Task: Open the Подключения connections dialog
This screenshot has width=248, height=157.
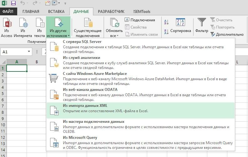Action: tap(140, 20)
